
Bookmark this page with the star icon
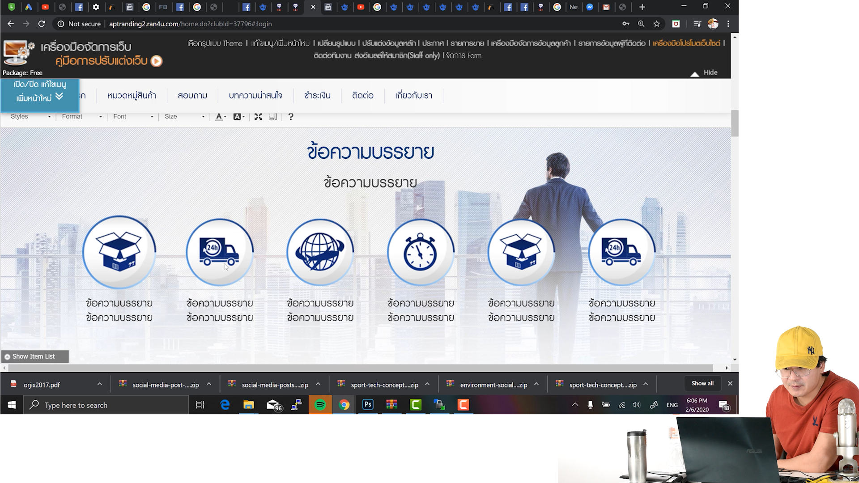click(x=656, y=24)
